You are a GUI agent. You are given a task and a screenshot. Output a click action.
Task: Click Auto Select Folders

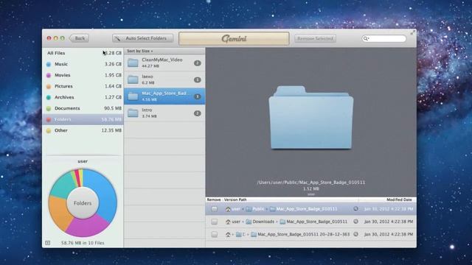pyautogui.click(x=142, y=38)
